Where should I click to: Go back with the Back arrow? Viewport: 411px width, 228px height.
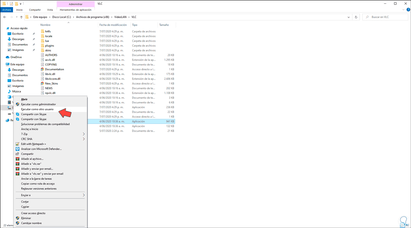(5, 17)
